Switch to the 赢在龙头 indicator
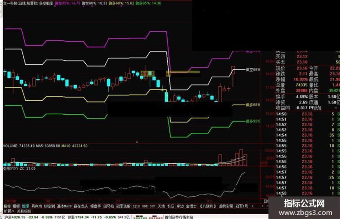Viewport: 340px width, 219px height. pos(81,206)
